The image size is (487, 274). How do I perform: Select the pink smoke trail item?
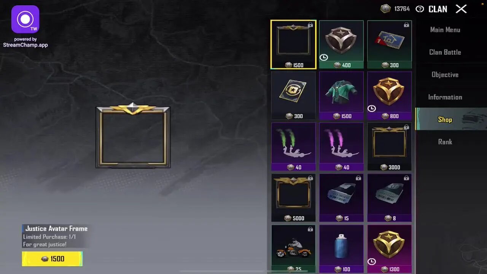(341, 147)
